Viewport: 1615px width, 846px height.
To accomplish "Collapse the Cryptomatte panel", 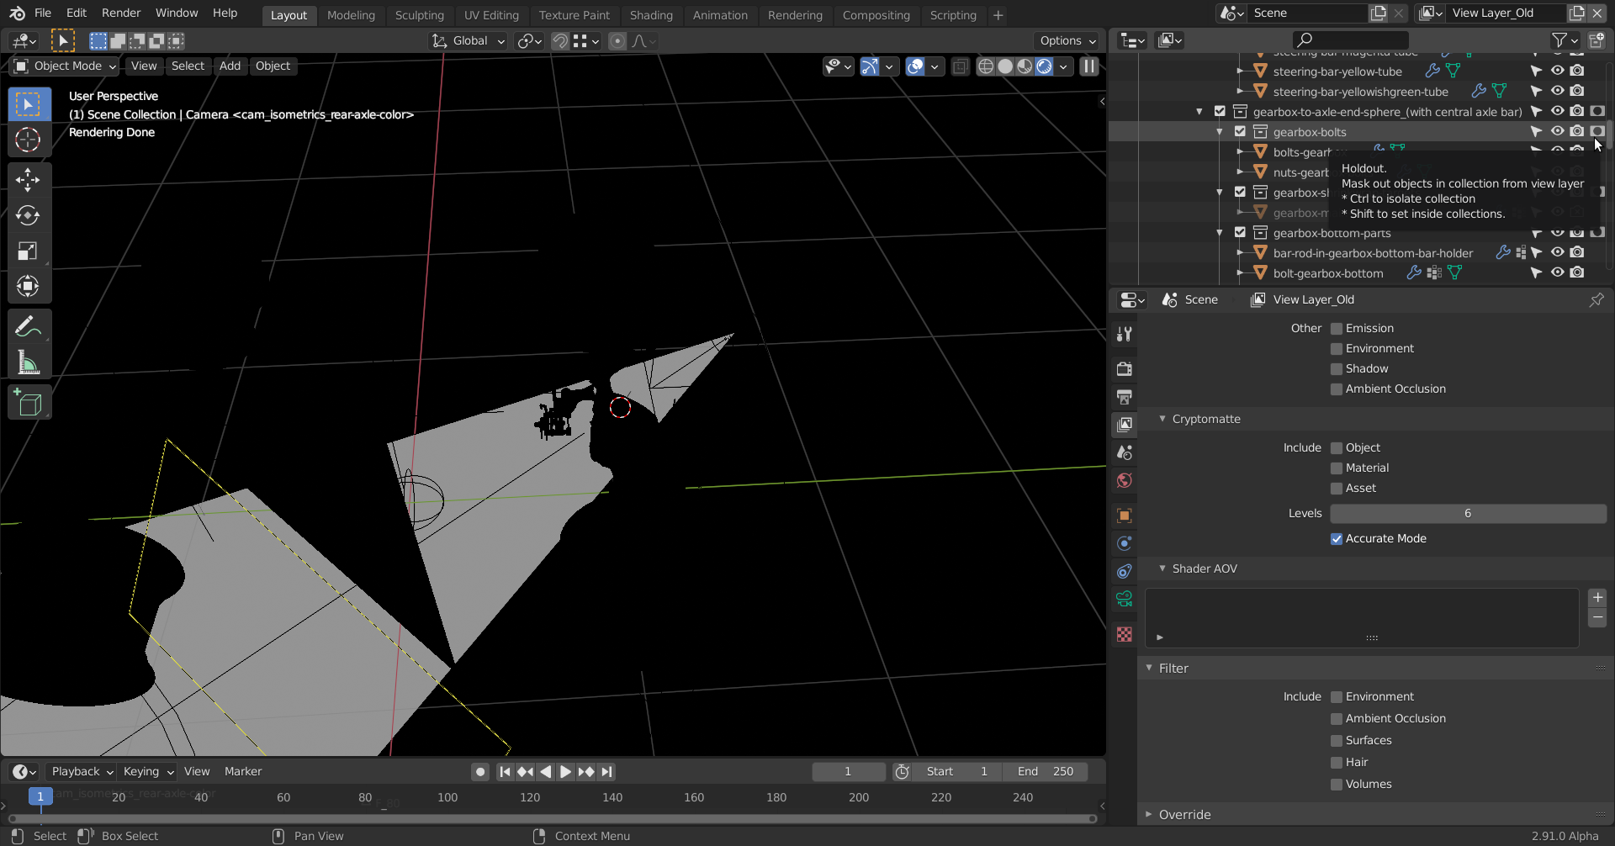I will (x=1205, y=419).
